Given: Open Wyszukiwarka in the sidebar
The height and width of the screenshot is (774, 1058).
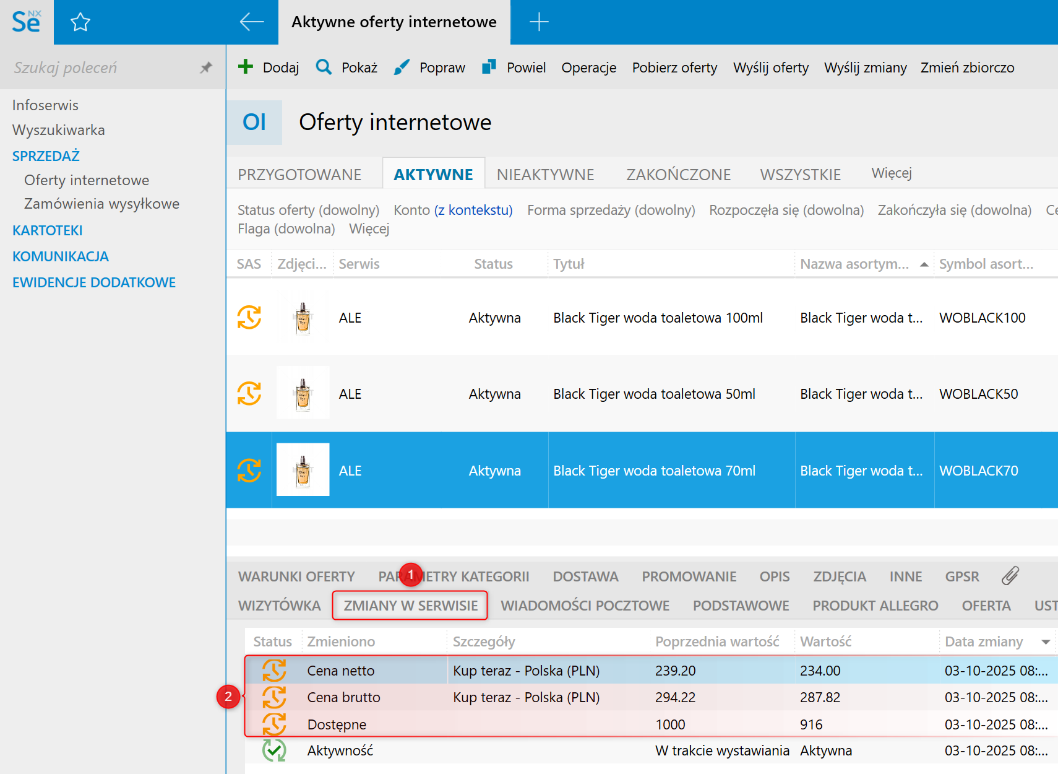Looking at the screenshot, I should [59, 130].
